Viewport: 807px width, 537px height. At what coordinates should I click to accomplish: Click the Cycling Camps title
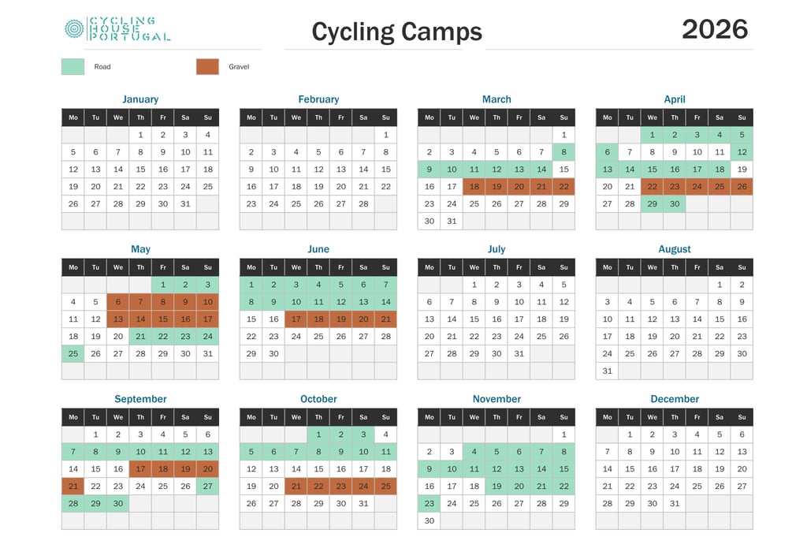coord(397,32)
